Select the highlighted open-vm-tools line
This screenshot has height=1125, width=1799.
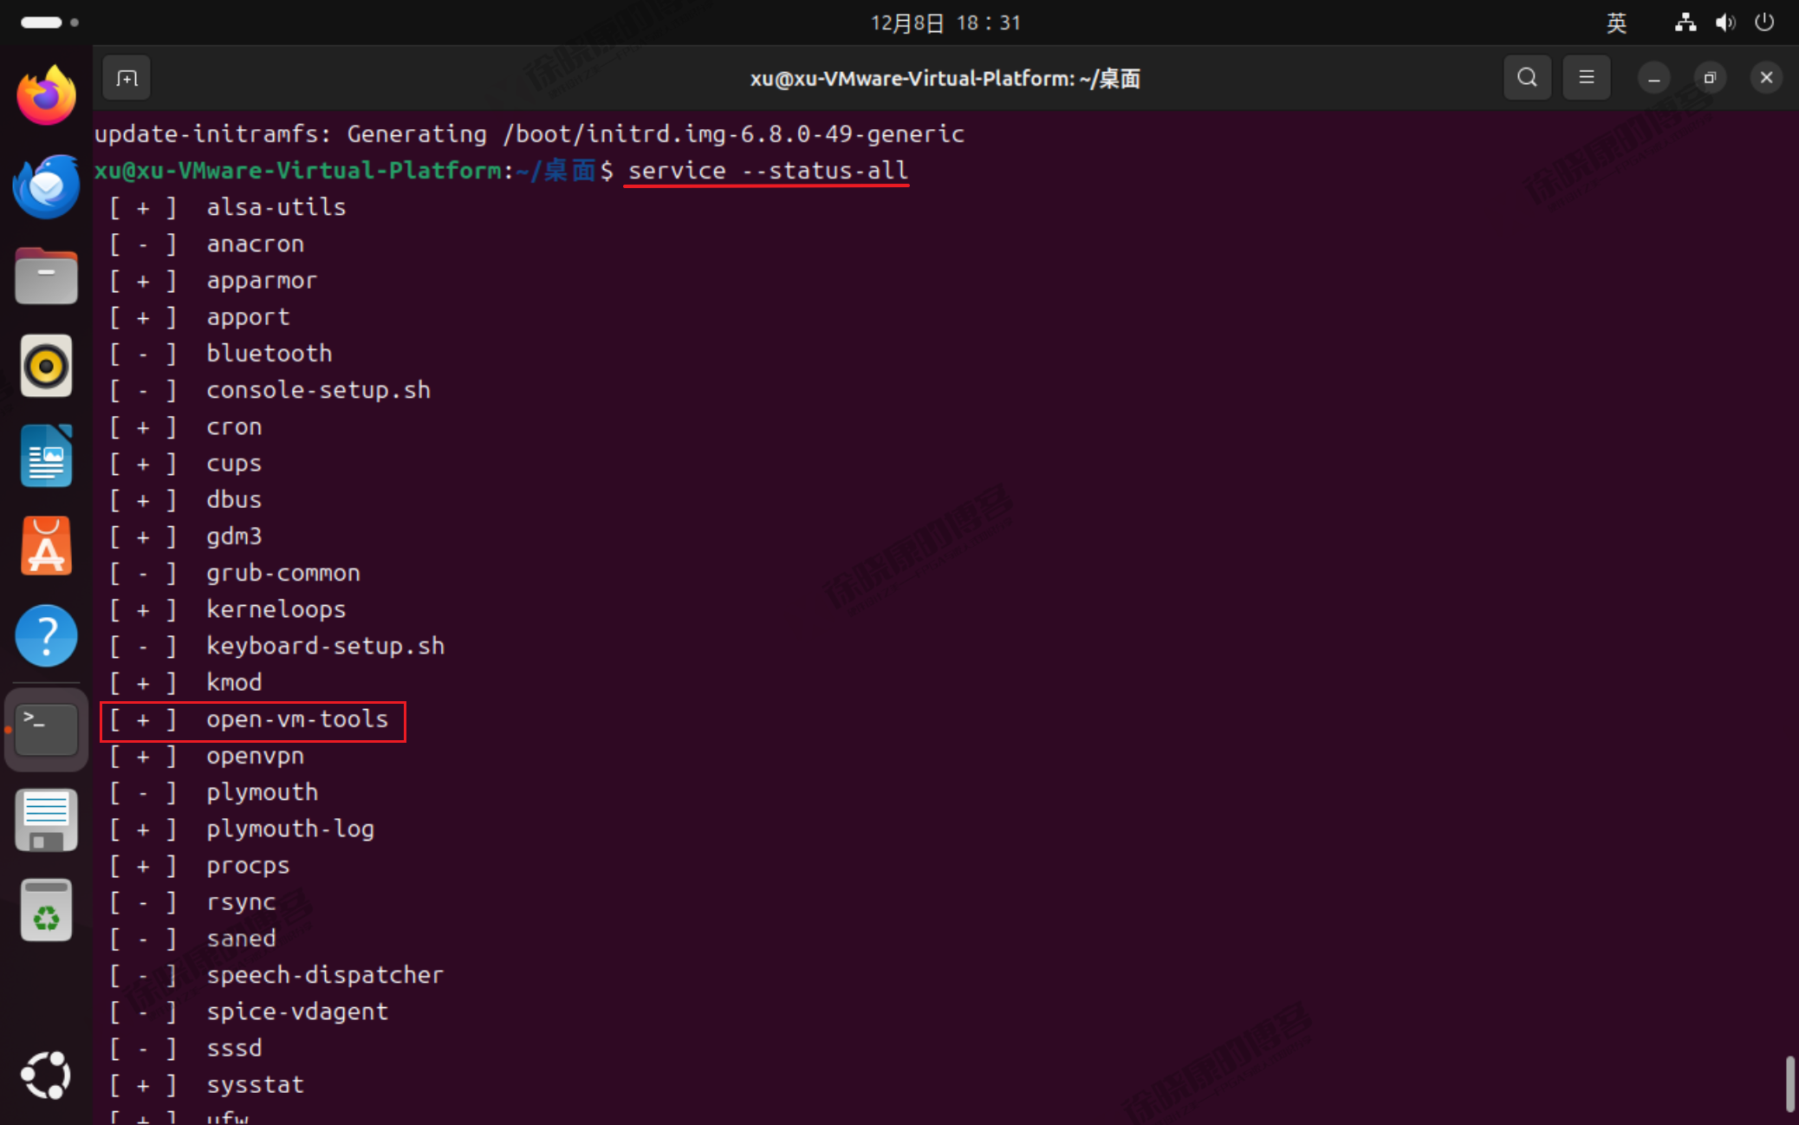[x=253, y=720]
